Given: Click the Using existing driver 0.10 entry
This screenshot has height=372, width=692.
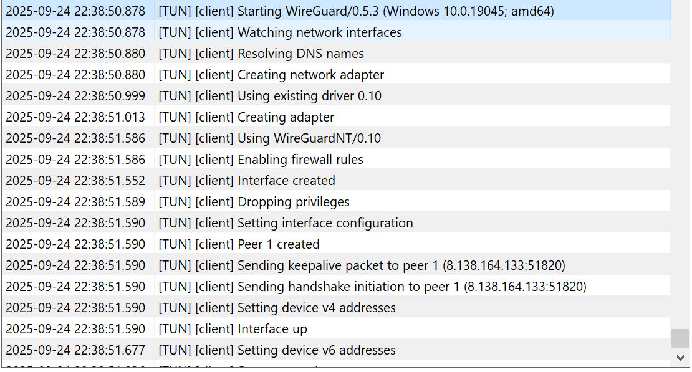Looking at the screenshot, I should (x=309, y=96).
